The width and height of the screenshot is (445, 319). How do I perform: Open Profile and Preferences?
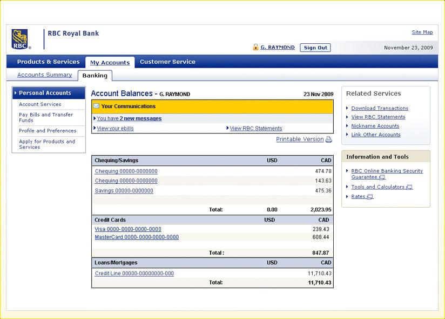pyautogui.click(x=48, y=131)
